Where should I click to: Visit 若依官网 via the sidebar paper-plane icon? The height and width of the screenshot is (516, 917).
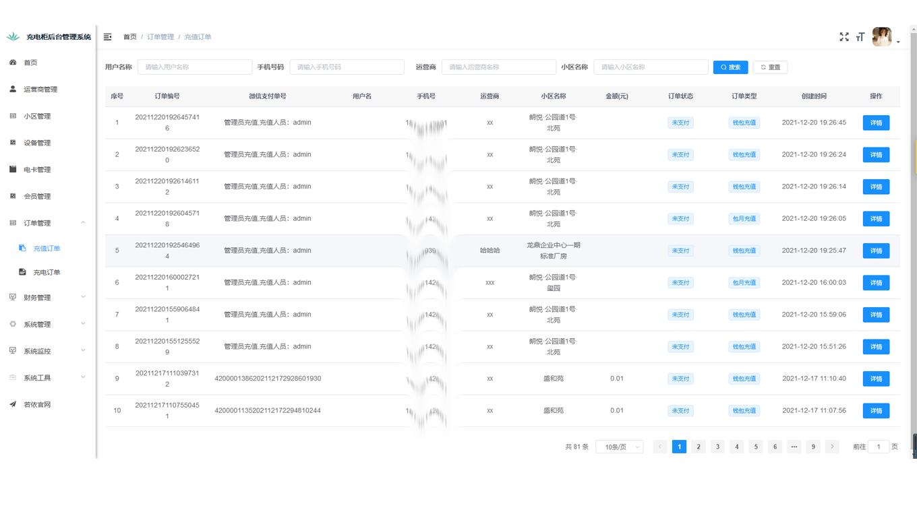point(37,404)
